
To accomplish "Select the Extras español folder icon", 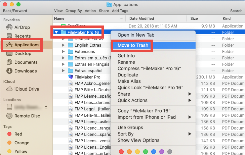I will click(71, 71).
